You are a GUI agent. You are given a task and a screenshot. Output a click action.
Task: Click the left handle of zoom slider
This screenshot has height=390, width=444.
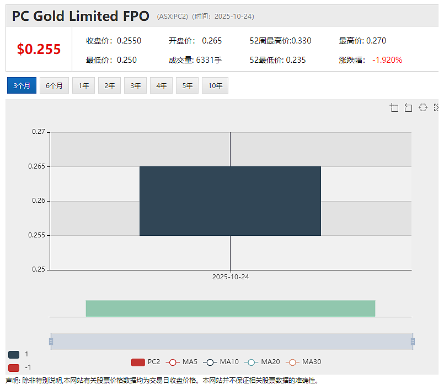(51, 342)
